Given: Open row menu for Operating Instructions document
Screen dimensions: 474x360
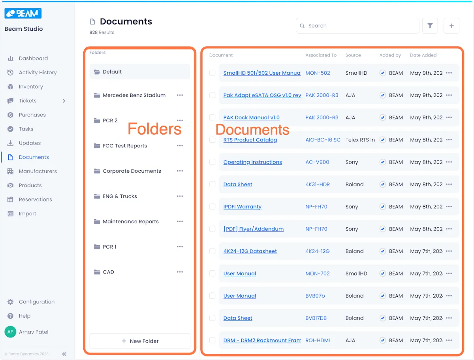Looking at the screenshot, I should click(x=449, y=162).
